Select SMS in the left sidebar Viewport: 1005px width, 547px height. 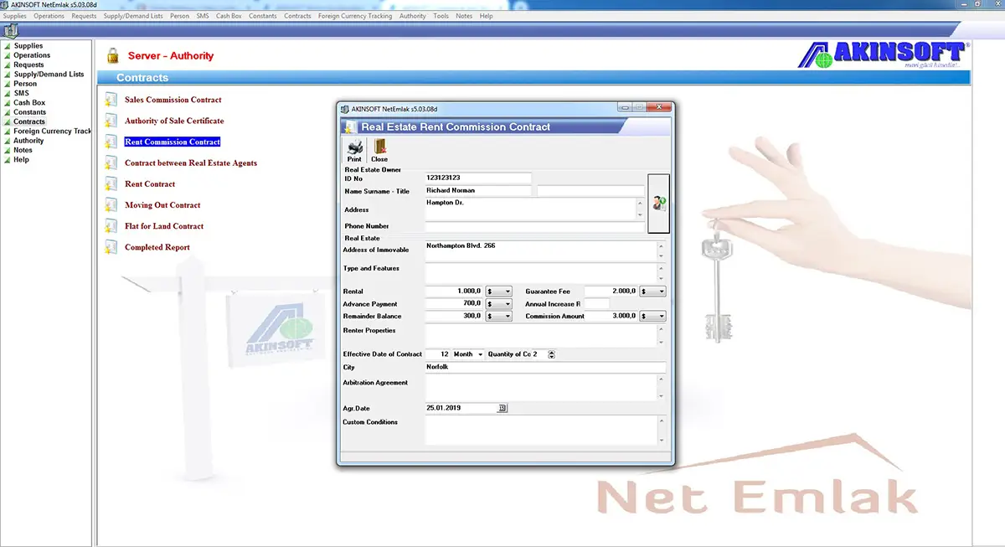21,93
